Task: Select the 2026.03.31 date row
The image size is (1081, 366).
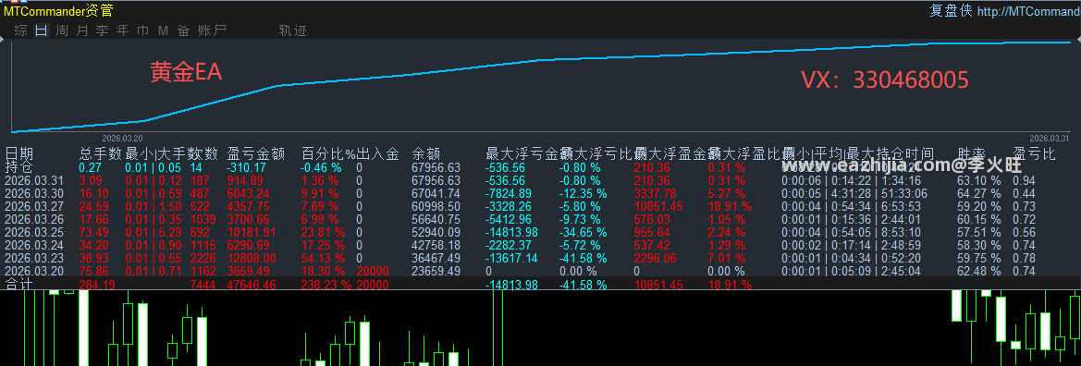Action: [34, 180]
